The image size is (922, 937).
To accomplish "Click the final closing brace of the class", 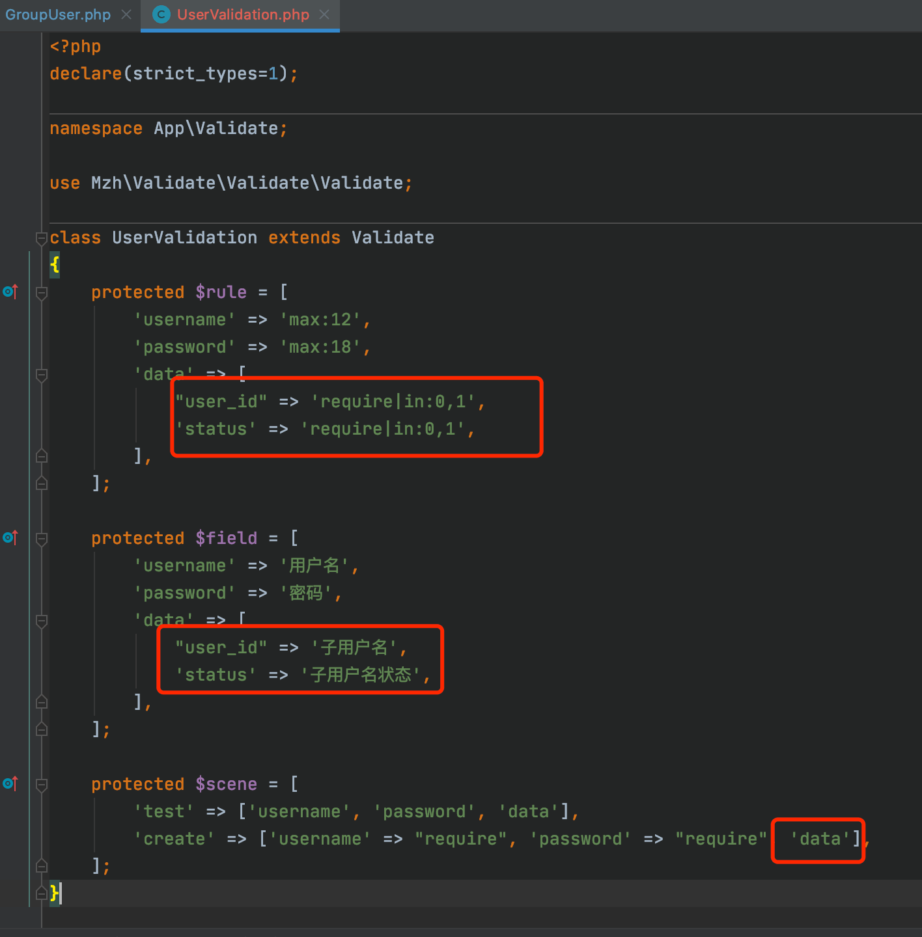I will pyautogui.click(x=55, y=893).
